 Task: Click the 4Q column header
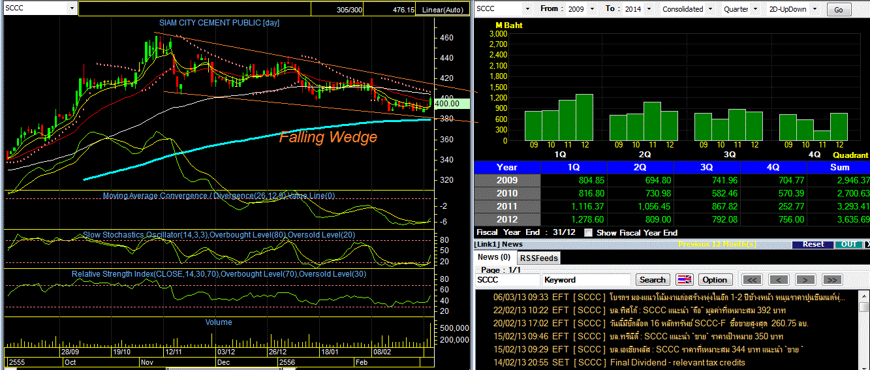coord(773,167)
